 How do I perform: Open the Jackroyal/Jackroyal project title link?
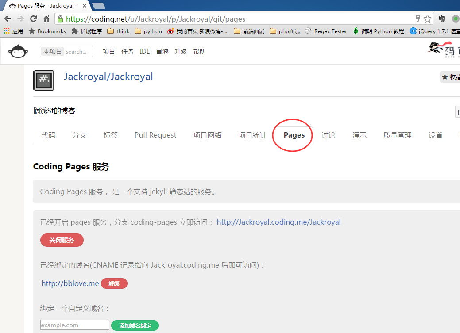pos(108,77)
